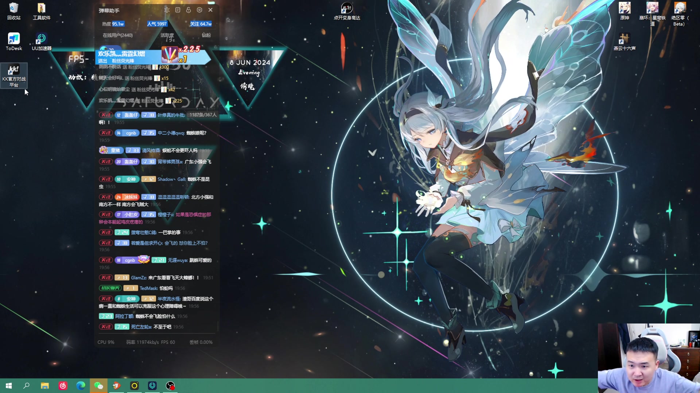Launch 崩坏:星穹铁道 desktop shortcut
This screenshot has width=700, height=393.
tap(652, 14)
